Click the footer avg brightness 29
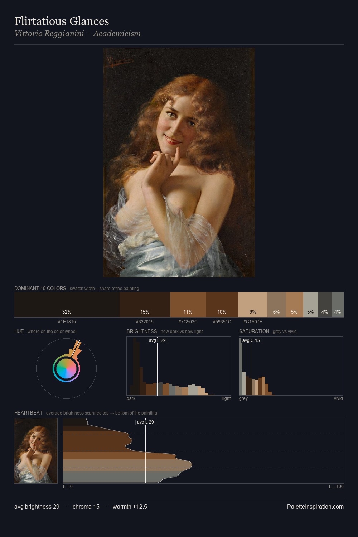 tap(37, 507)
